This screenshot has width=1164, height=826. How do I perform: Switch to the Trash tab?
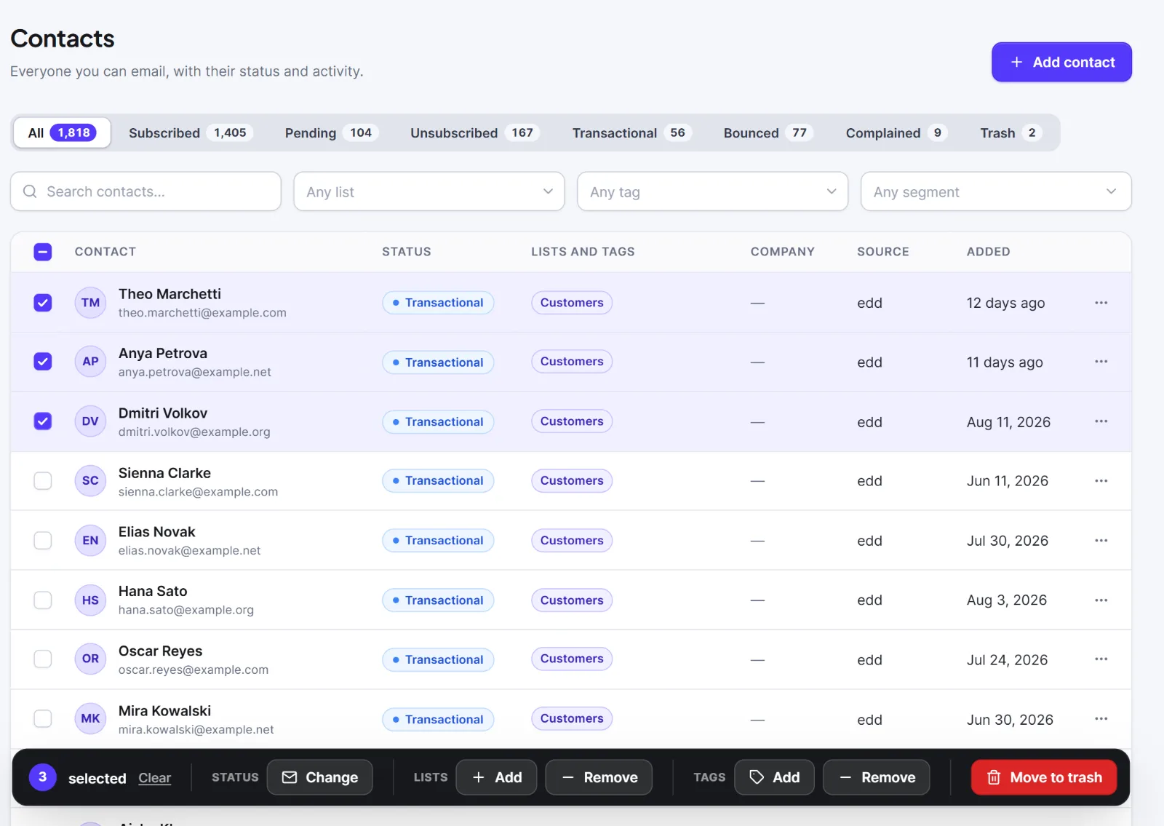1010,133
